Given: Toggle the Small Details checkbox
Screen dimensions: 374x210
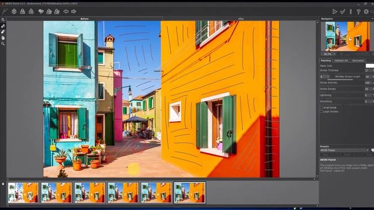Looking at the screenshot, I should click(321, 107).
